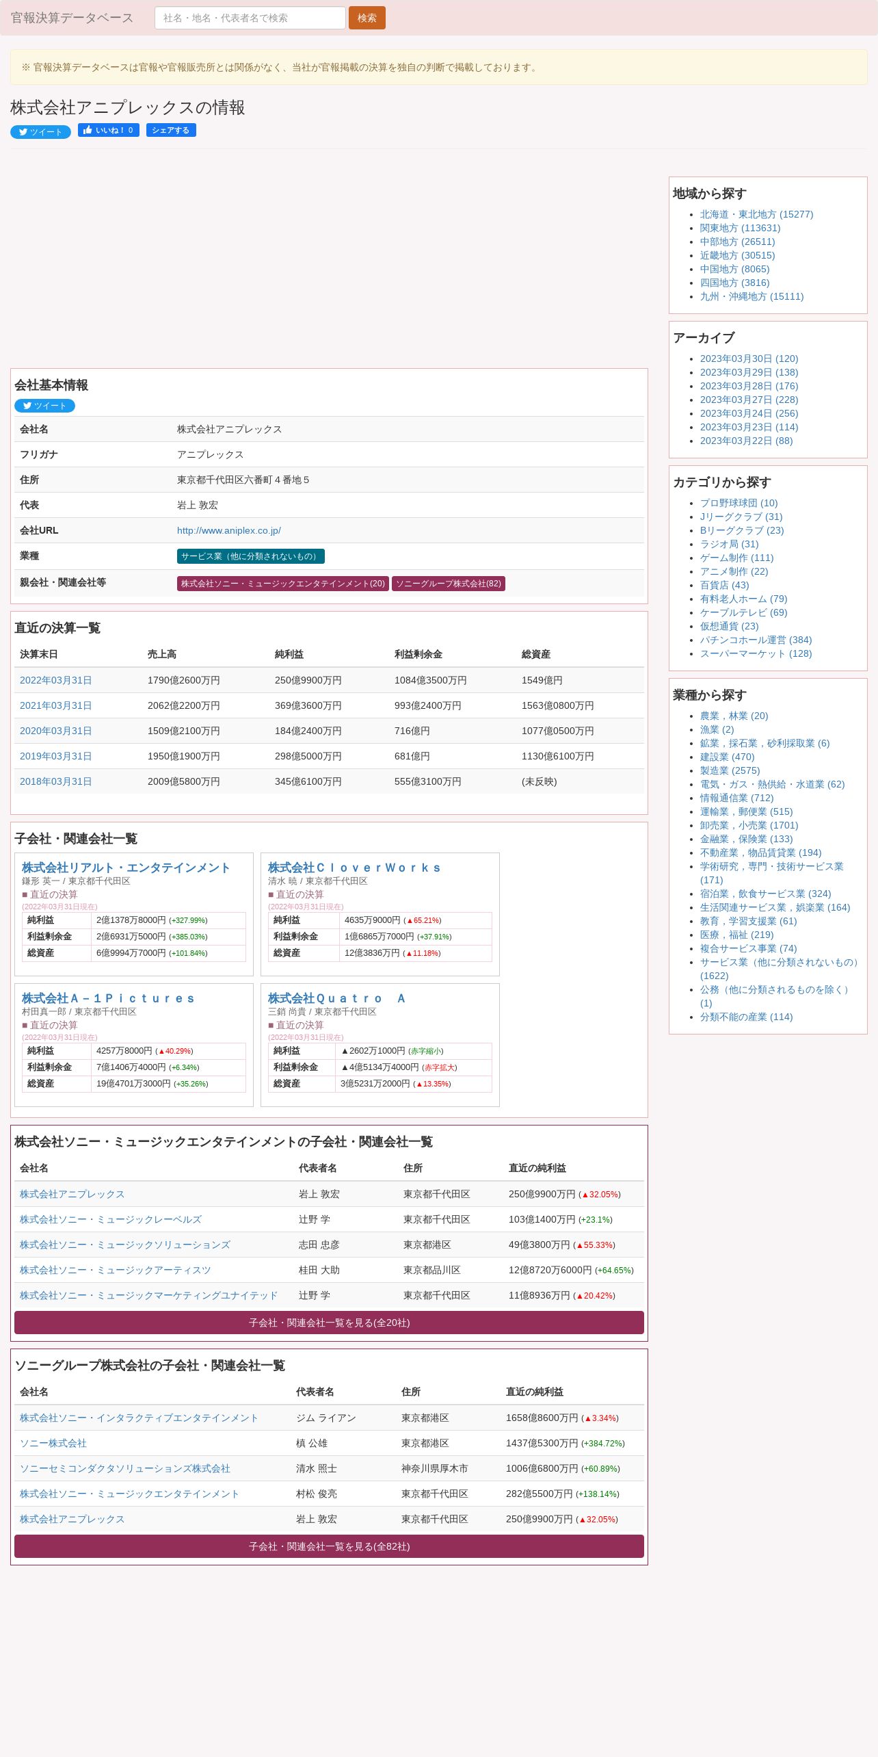Open ソニーセミコンダクタソリューションズ株式会社 link
This screenshot has height=1757, width=878.
tap(125, 1468)
